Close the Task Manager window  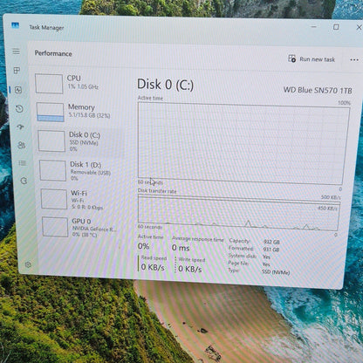[x=359, y=27]
